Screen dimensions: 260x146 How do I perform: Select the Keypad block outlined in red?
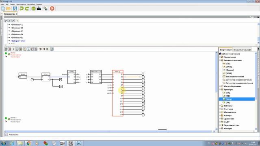pos(117,93)
